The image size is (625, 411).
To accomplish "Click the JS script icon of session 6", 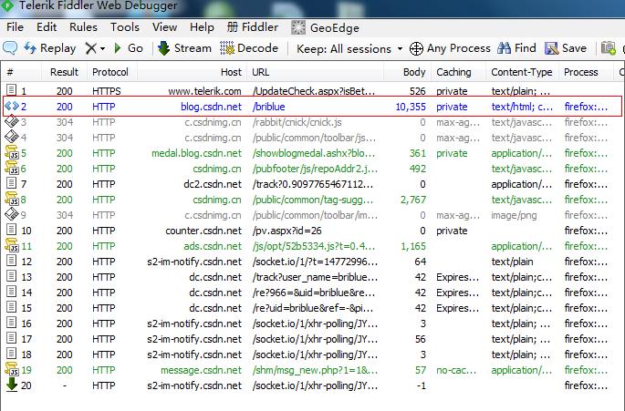I will [12, 168].
